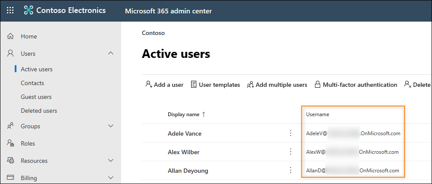432x184 pixels.
Task: Open more options for Alex Wilber
Action: 290,152
